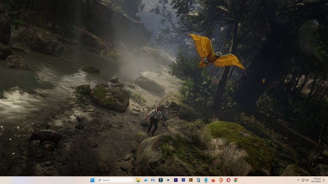Open the Word document app icon

[x=153, y=180]
